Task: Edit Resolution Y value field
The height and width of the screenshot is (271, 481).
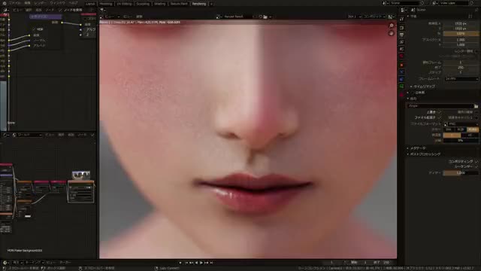Action: click(x=461, y=29)
